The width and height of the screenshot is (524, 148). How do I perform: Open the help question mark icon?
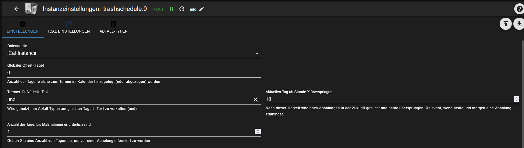[519, 9]
